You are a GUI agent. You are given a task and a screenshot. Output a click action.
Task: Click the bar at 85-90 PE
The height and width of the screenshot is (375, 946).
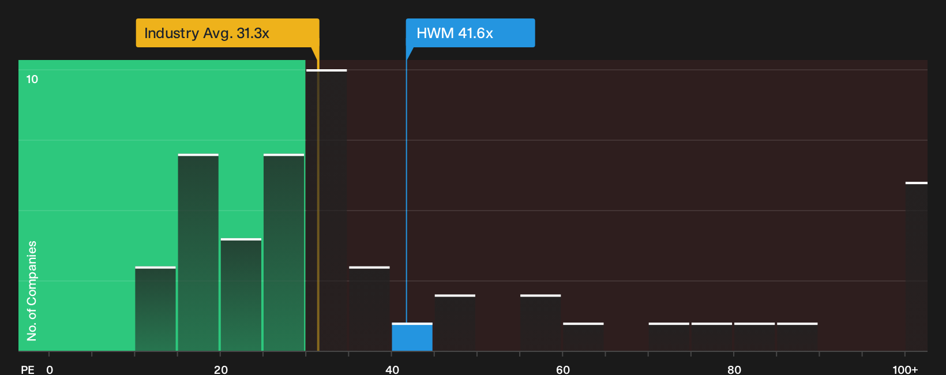798,337
